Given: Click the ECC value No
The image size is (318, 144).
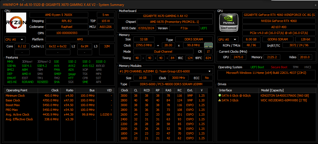Looking at the screenshot, I should pos(207,78).
